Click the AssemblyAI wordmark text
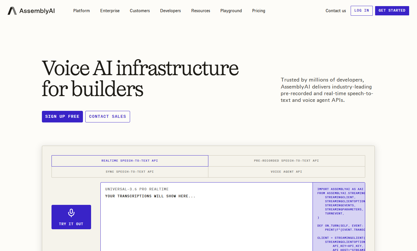 point(37,11)
